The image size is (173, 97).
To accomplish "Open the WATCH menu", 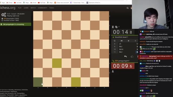I will coord(33,8).
